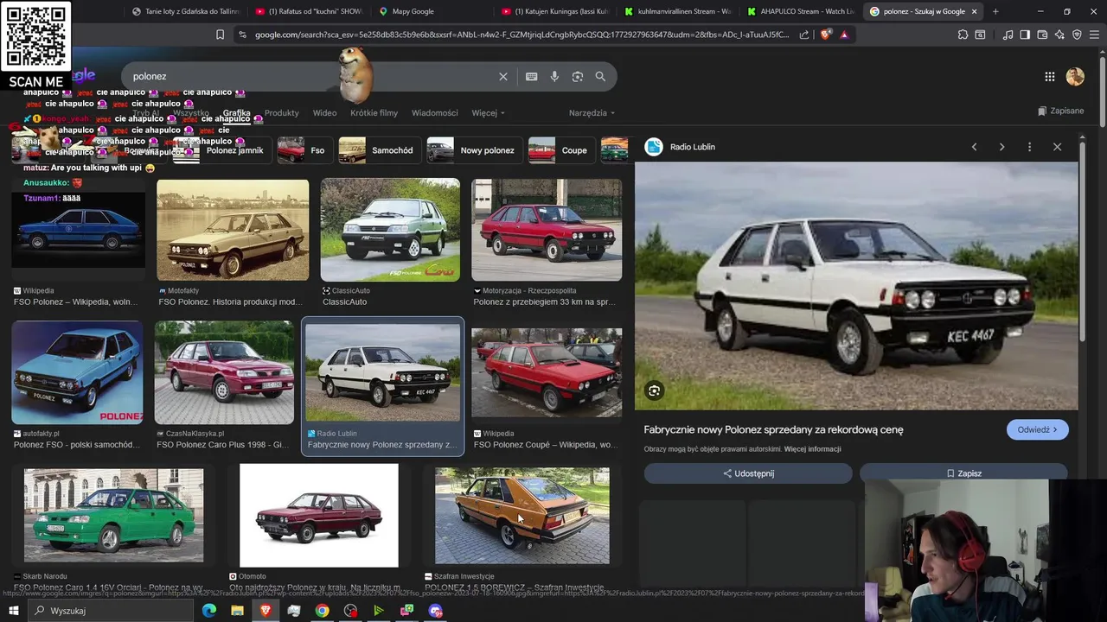Open ClassicAuto white Polonez thumbnail
Screen dimensions: 1107x622
[x=390, y=230]
